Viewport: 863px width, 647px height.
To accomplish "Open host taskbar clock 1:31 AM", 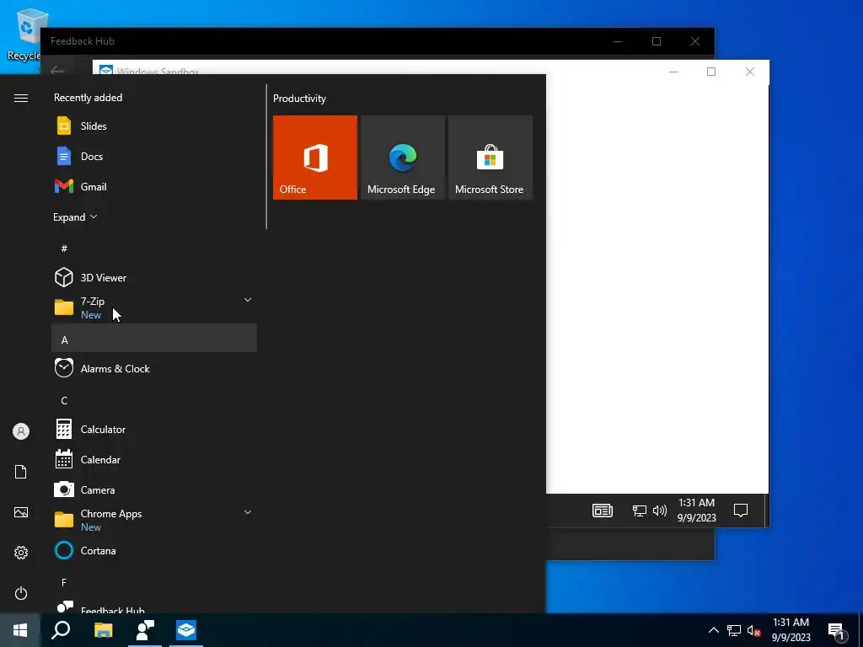I will pos(791,630).
